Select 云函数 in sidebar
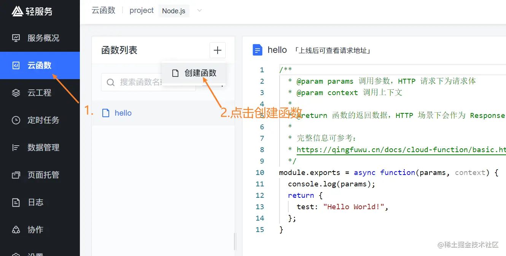Screen dimensions: 506x256 tap(40, 65)
